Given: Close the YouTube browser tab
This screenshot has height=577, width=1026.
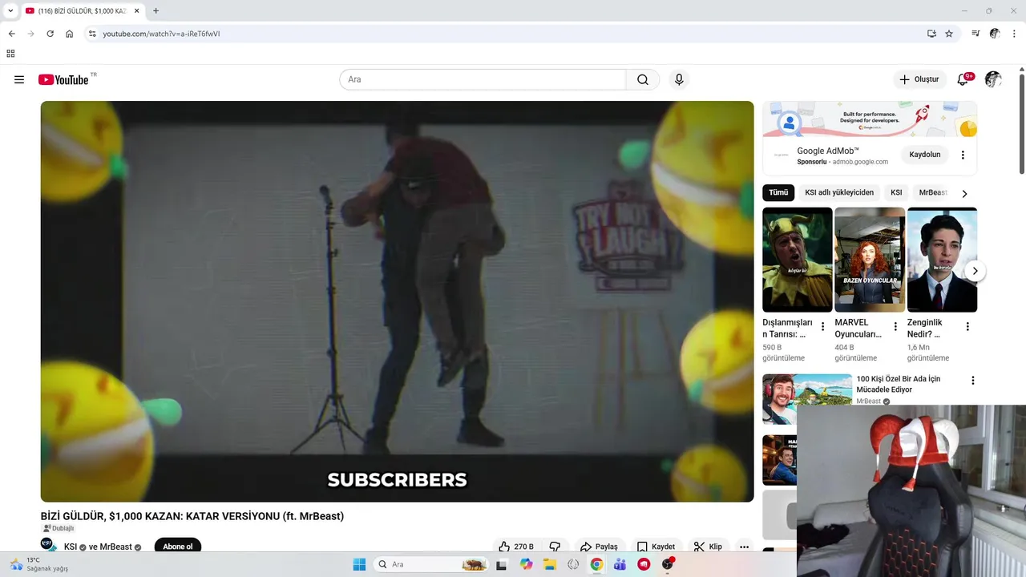Looking at the screenshot, I should [136, 10].
